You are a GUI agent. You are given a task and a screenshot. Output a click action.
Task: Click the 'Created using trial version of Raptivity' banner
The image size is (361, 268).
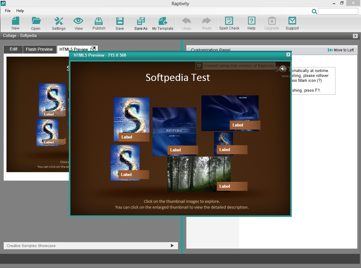click(235, 66)
